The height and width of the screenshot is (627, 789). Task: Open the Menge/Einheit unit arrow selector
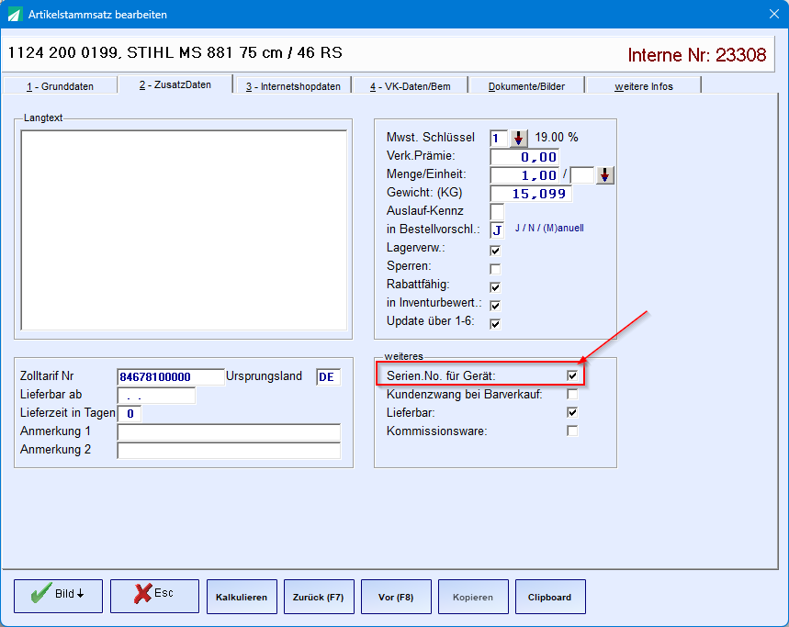[x=604, y=175]
